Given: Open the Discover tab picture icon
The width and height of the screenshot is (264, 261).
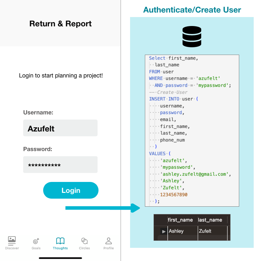Looking at the screenshot, I should tap(12, 240).
